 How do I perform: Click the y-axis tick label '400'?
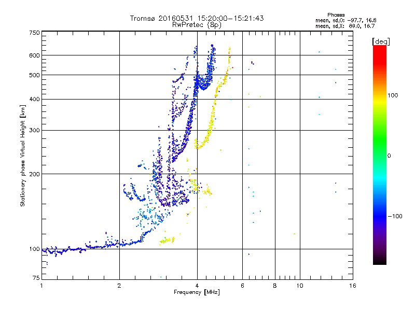tap(34, 99)
